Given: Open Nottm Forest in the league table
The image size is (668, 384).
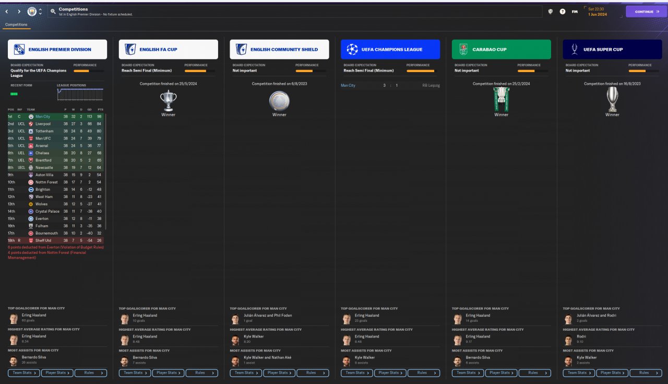Looking at the screenshot, I should (x=55, y=182).
